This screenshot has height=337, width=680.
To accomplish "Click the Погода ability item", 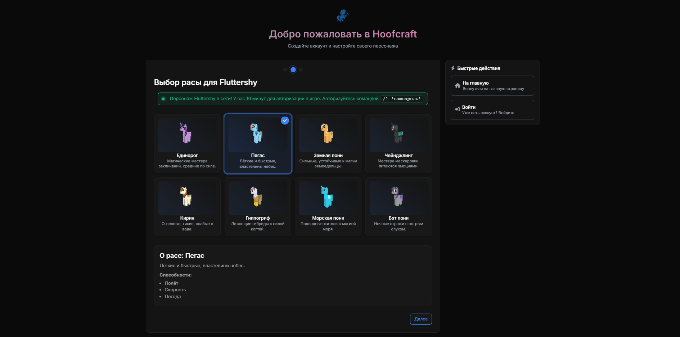I will [173, 297].
